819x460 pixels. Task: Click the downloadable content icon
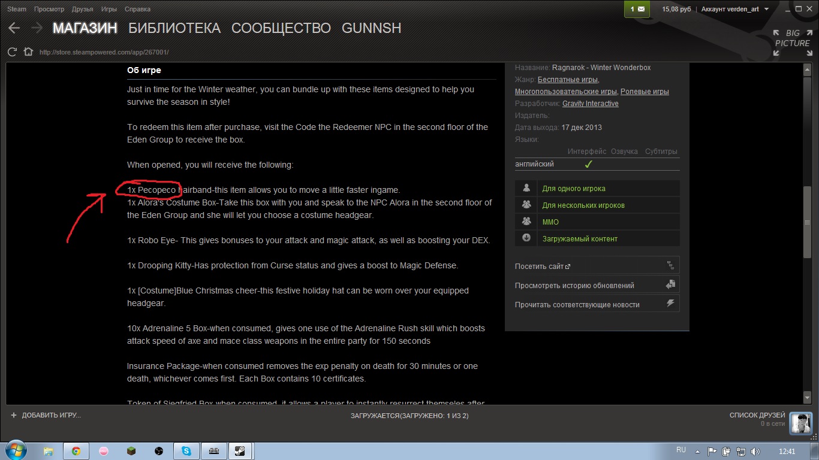[526, 238]
